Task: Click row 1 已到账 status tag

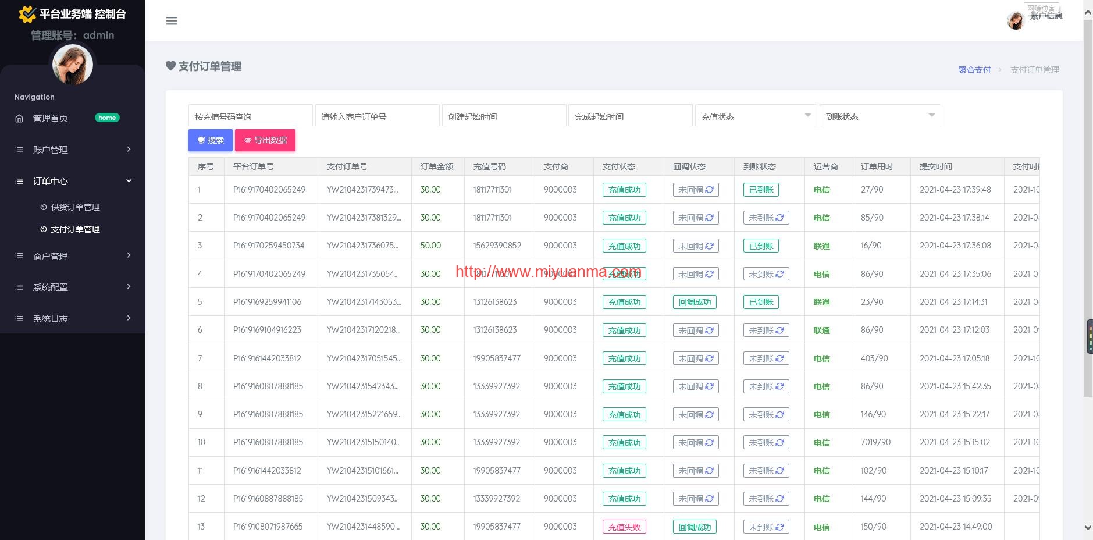Action: coord(761,190)
